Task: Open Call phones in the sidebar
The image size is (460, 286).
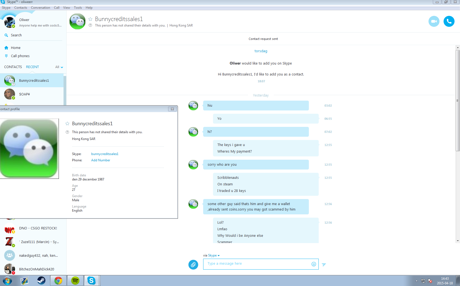Action: [20, 56]
